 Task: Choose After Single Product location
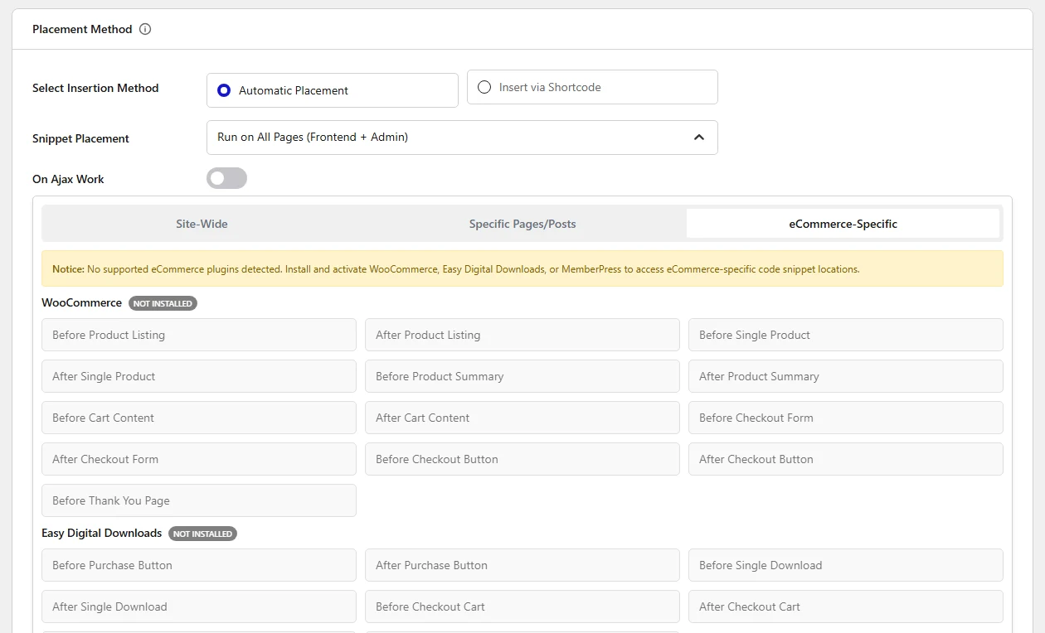tap(199, 376)
